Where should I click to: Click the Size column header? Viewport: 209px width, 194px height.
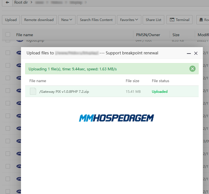(x=176, y=35)
